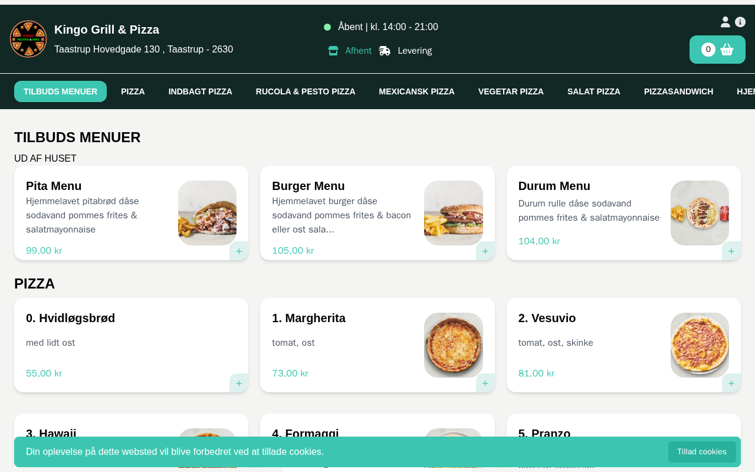Click the Taastrup Hovedgade 130 address text
The width and height of the screenshot is (755, 472).
pyautogui.click(x=144, y=50)
